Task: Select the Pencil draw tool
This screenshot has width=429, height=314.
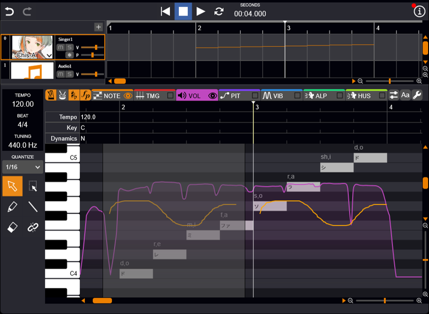Action: pyautogui.click(x=13, y=207)
